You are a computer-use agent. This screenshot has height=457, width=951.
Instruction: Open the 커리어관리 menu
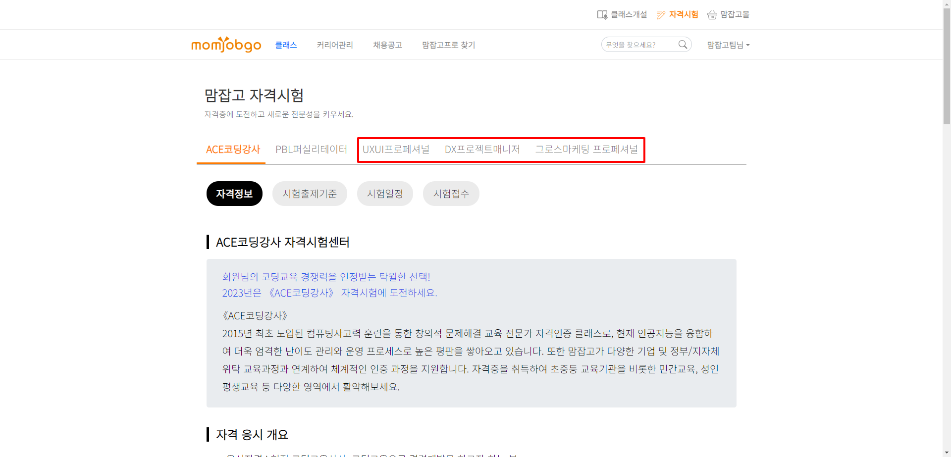pyautogui.click(x=335, y=45)
